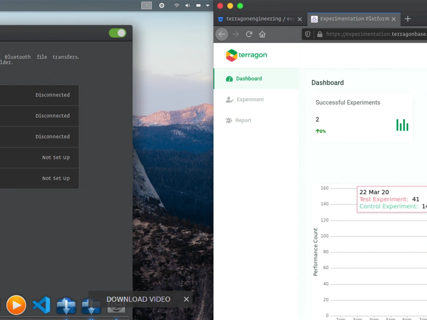Image resolution: width=427 pixels, height=320 pixels.
Task: Open second blue download folder dock icon
Action: click(x=91, y=305)
